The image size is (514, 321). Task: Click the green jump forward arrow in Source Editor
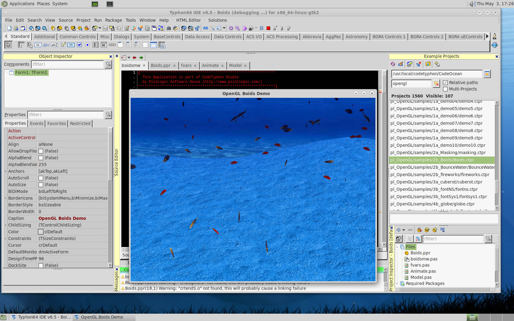(x=141, y=57)
